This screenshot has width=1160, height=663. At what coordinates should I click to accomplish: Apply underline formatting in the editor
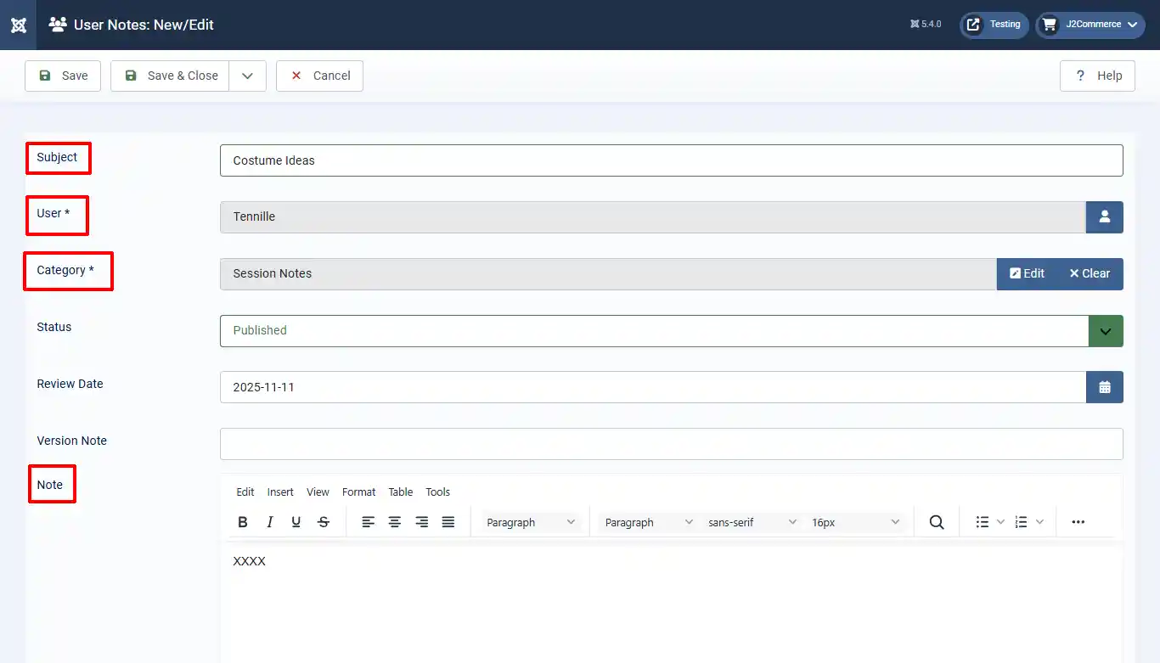tap(296, 522)
